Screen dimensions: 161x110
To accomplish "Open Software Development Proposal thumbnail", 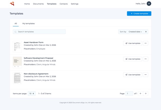I will (17, 62).
